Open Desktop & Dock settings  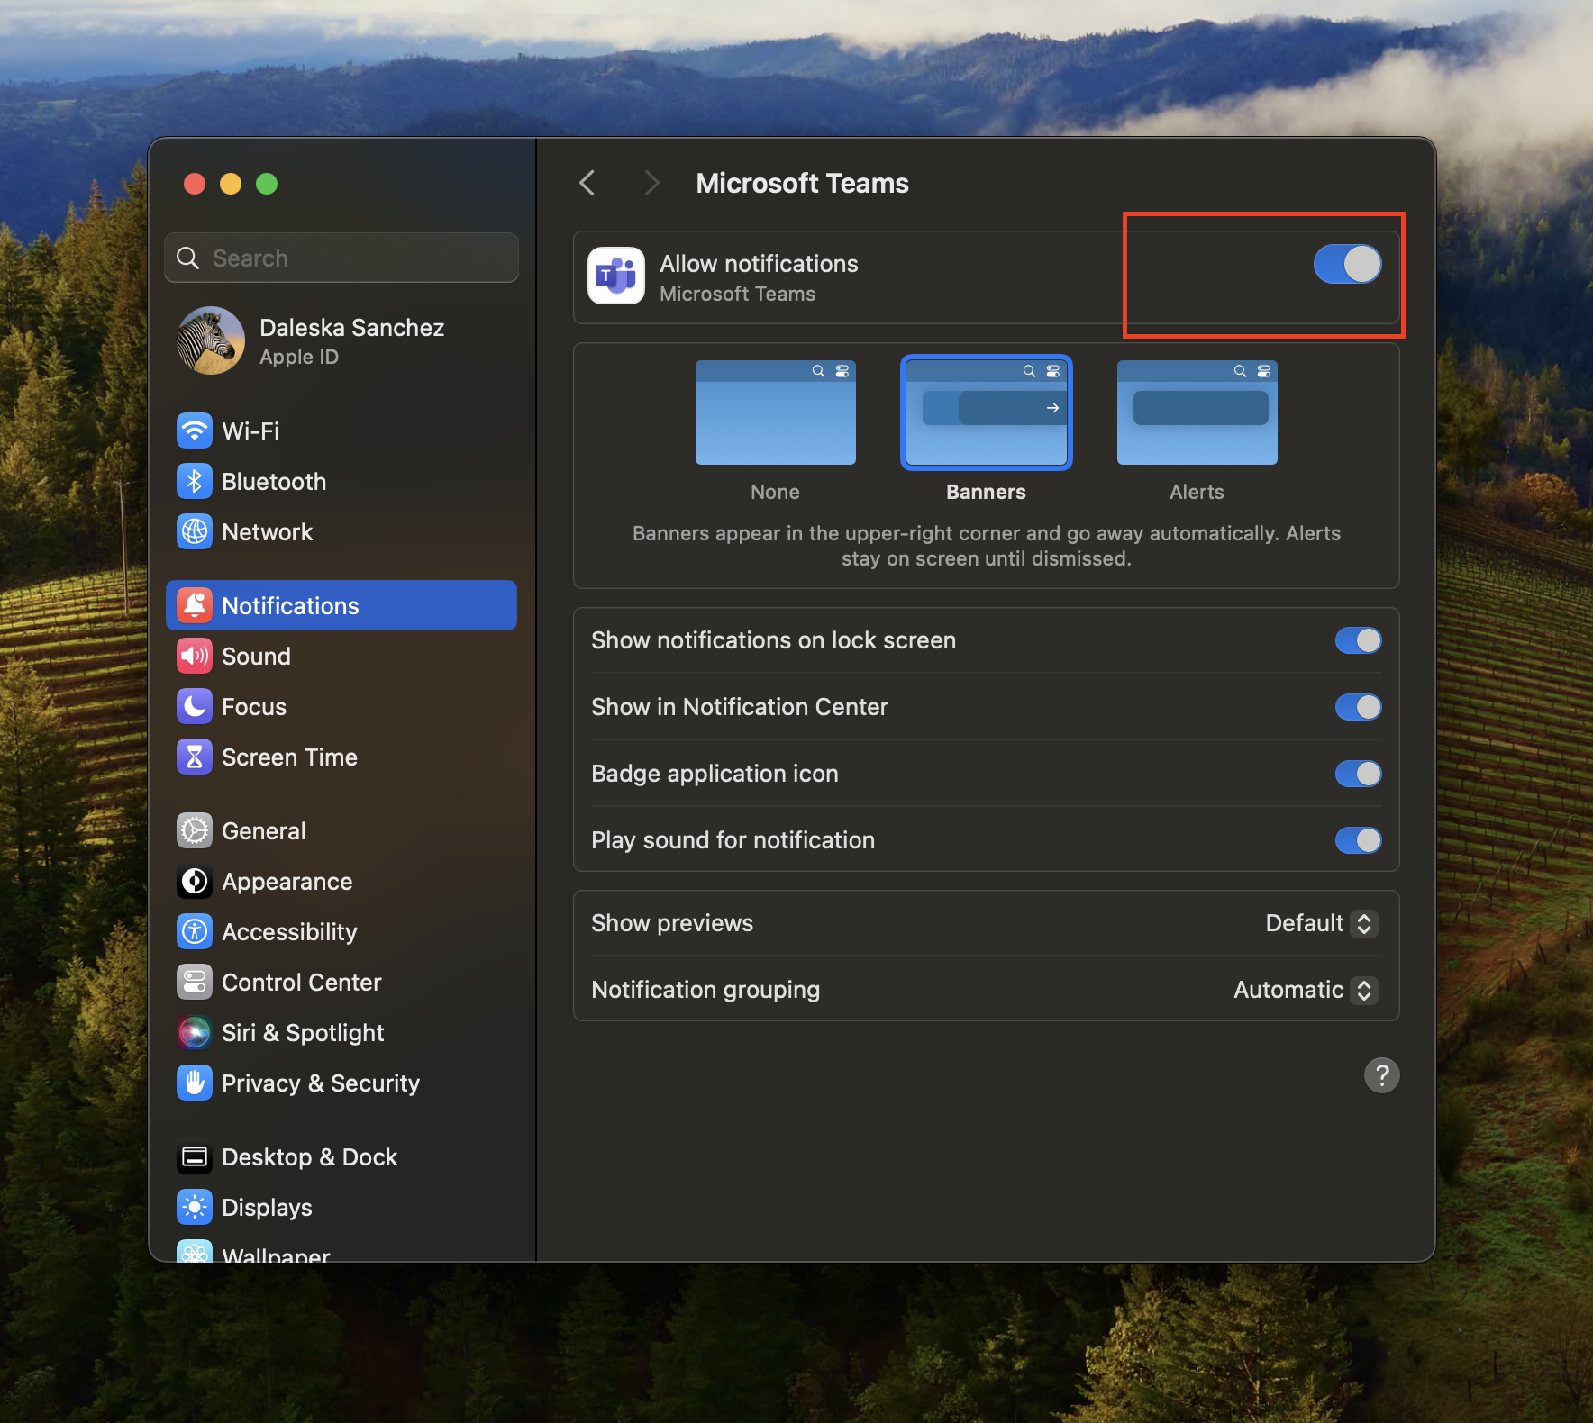point(341,1156)
